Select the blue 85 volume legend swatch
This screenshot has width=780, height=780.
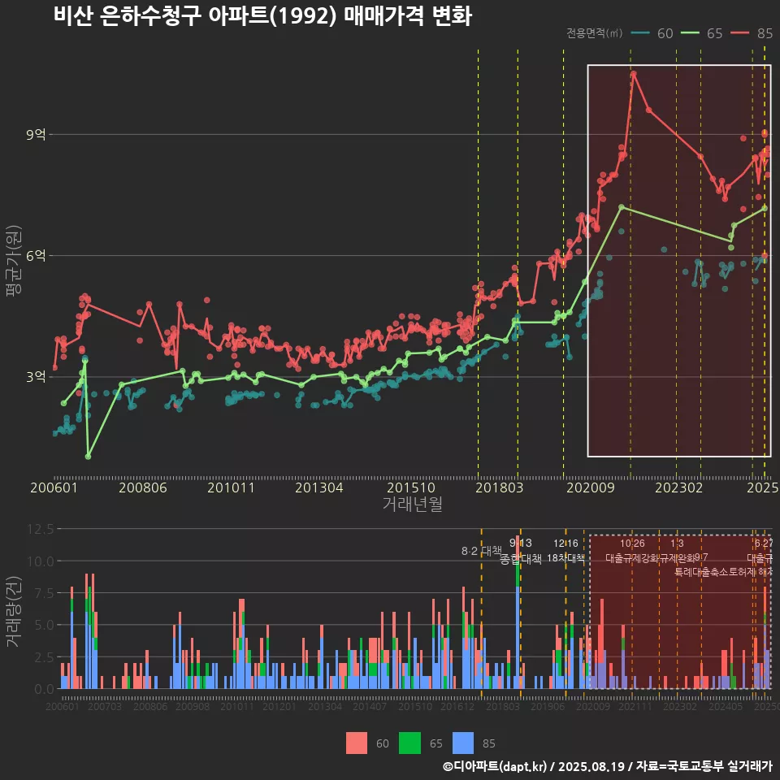(463, 743)
